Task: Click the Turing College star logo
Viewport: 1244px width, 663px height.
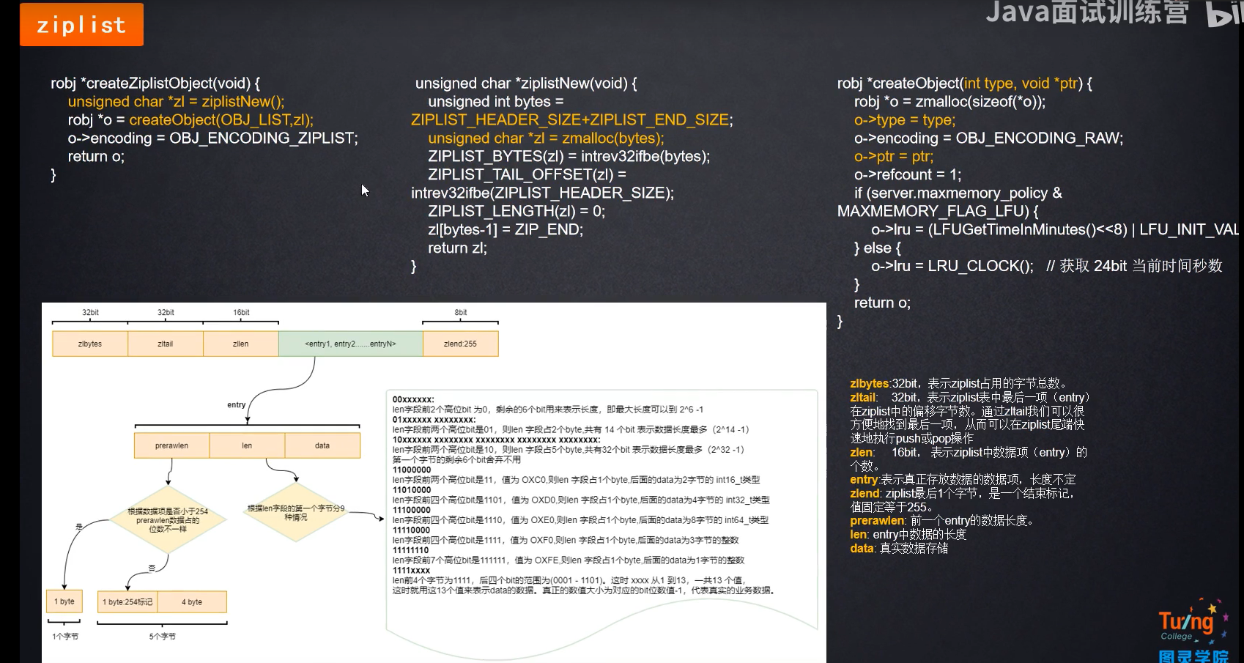Action: tap(1188, 623)
